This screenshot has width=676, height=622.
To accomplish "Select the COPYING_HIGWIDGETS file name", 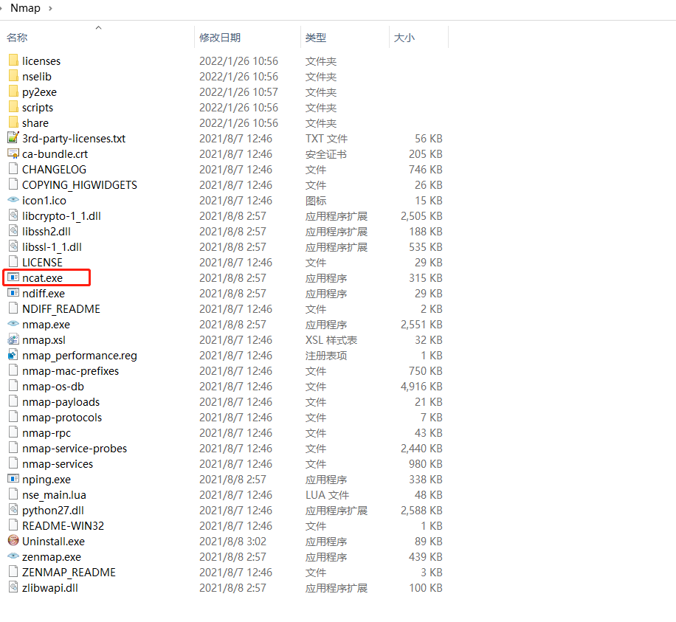I will tap(80, 185).
